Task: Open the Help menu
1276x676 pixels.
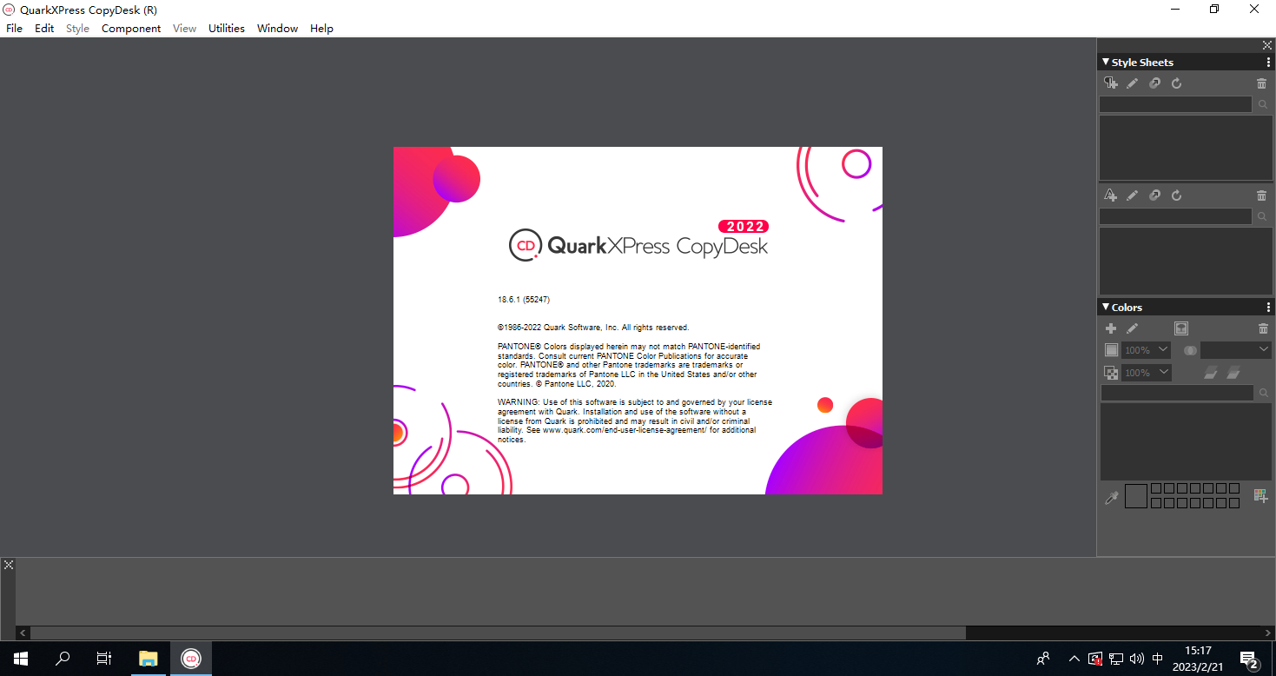Action: click(321, 29)
